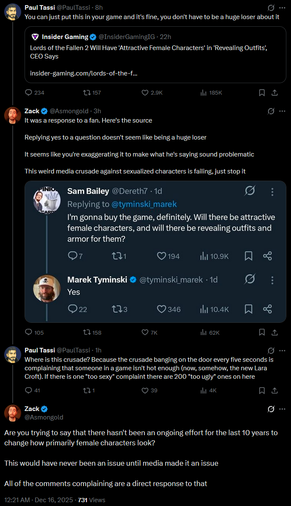View analytics on Zack's 62K views tweet

click(204, 332)
